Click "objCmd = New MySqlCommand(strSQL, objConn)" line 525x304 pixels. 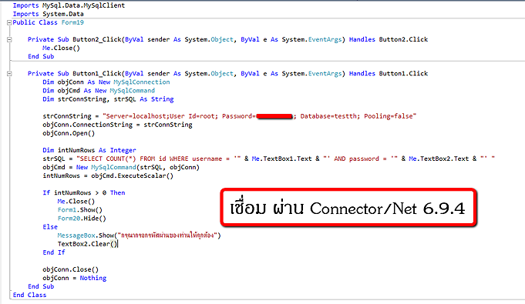click(121, 167)
